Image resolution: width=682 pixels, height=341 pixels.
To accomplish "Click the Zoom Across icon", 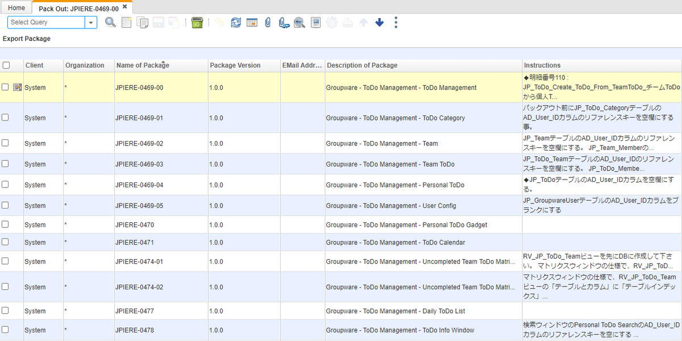I will 299,22.
